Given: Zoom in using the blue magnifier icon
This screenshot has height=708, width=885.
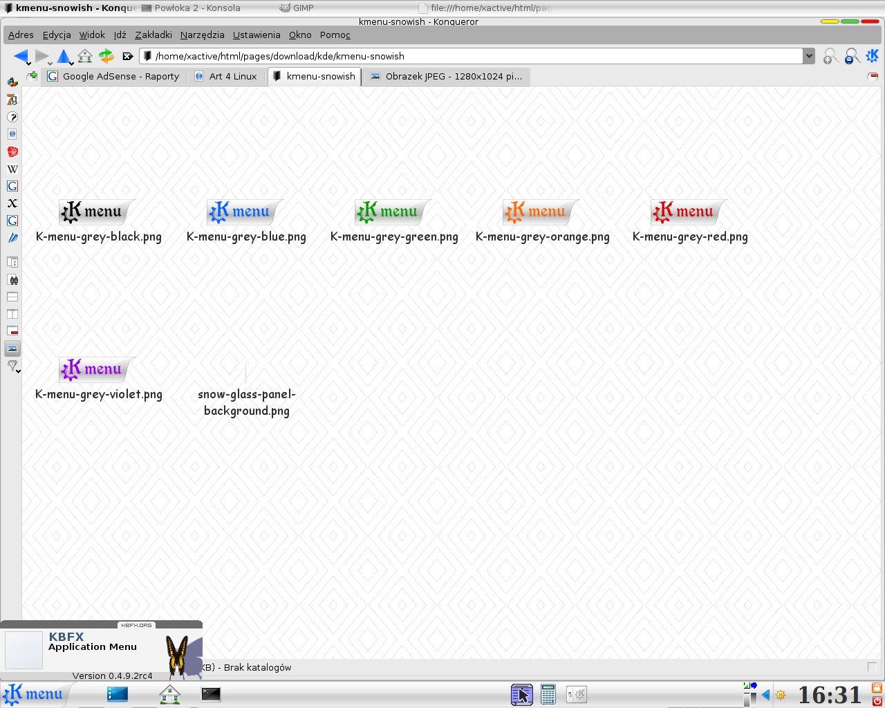Looking at the screenshot, I should tap(852, 56).
